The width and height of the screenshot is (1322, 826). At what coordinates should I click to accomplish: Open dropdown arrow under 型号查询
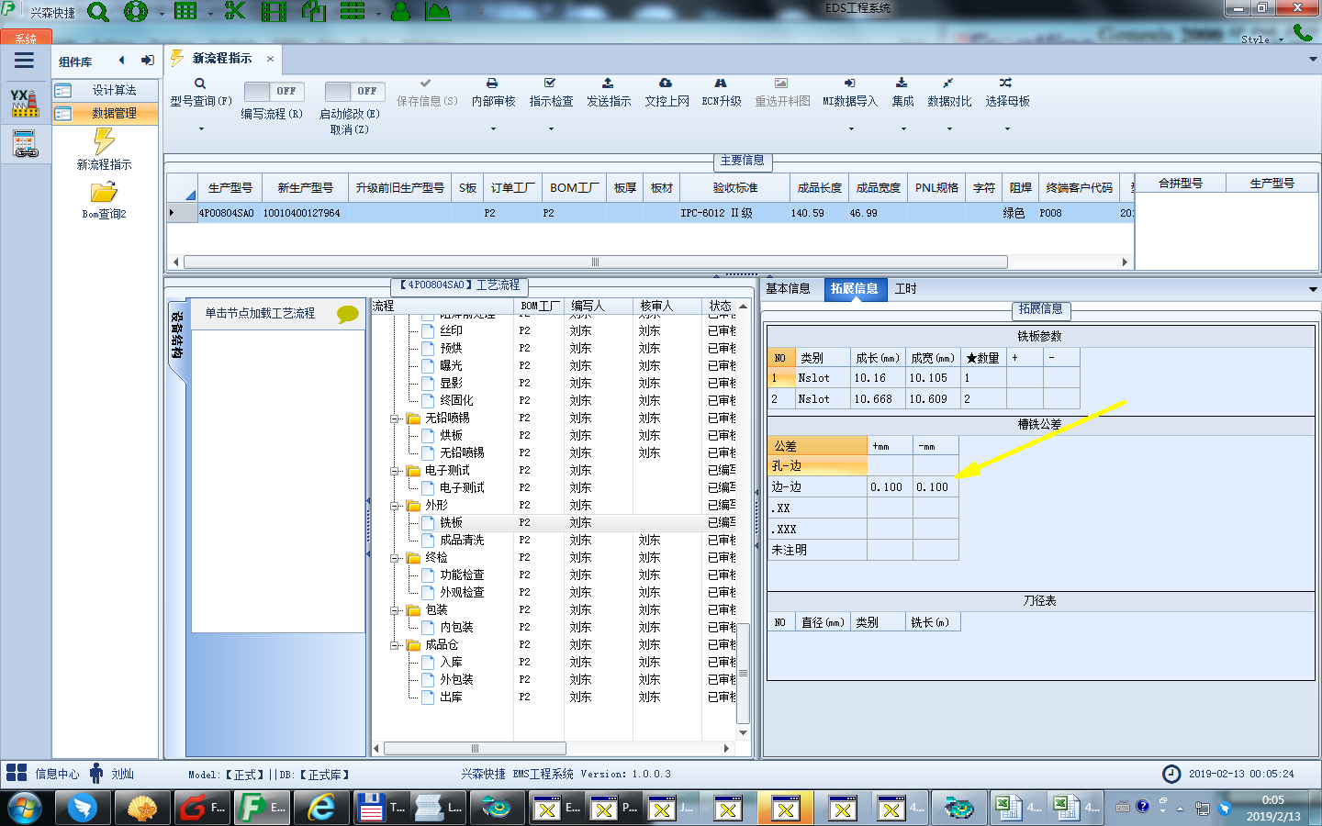pyautogui.click(x=201, y=128)
